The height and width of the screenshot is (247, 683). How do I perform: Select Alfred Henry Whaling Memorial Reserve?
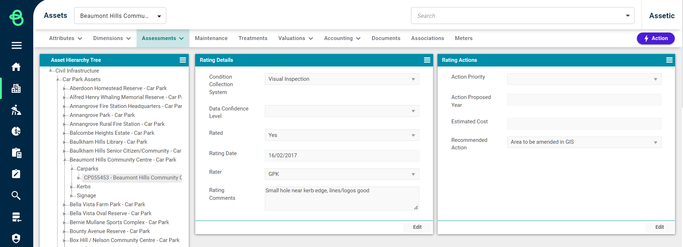126,97
